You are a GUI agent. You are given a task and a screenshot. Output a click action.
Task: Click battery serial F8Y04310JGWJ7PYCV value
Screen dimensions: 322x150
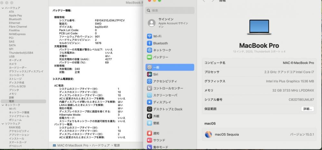pos(110,21)
